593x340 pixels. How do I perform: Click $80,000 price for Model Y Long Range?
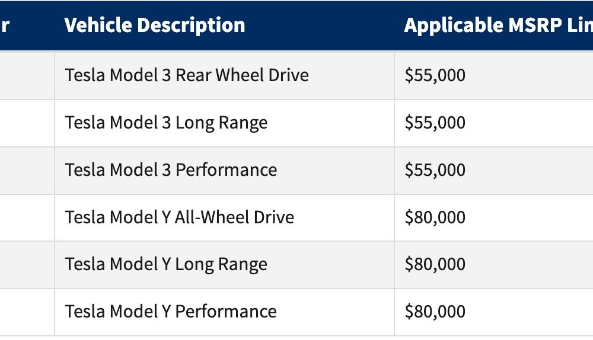pyautogui.click(x=435, y=264)
